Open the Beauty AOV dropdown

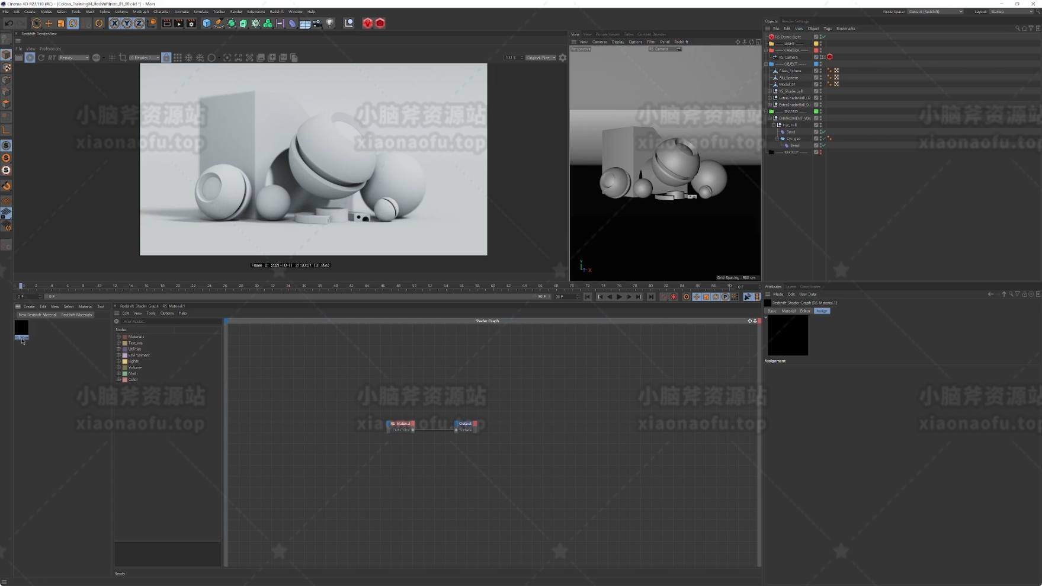(73, 57)
